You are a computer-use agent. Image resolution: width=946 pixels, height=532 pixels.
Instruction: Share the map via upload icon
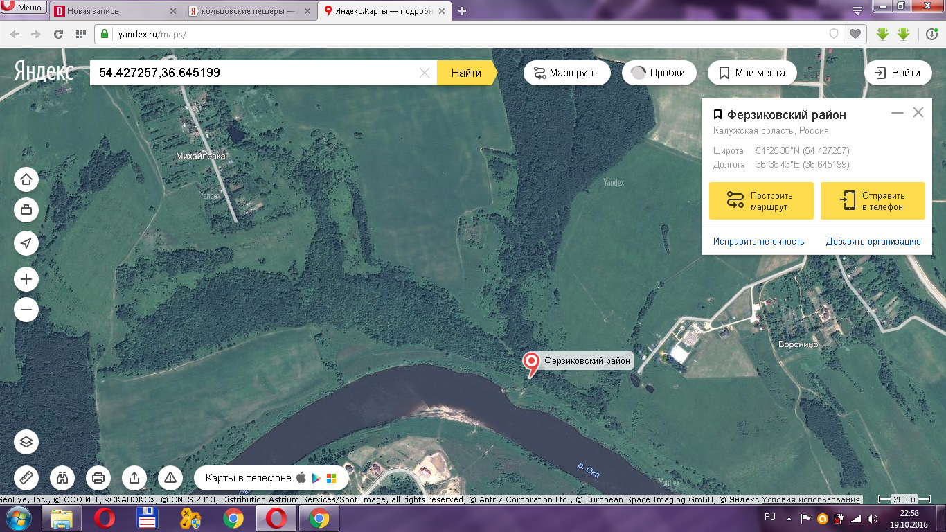tap(134, 477)
